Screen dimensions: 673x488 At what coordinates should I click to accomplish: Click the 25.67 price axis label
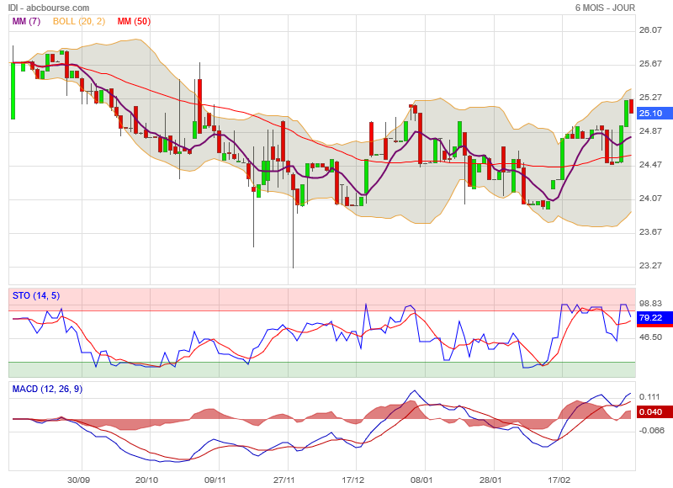click(650, 63)
